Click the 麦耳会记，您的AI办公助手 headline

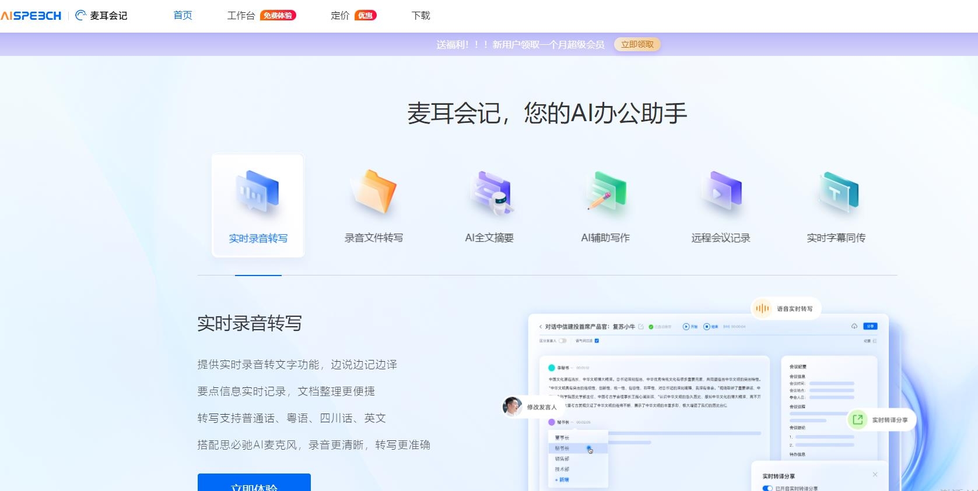coord(547,113)
